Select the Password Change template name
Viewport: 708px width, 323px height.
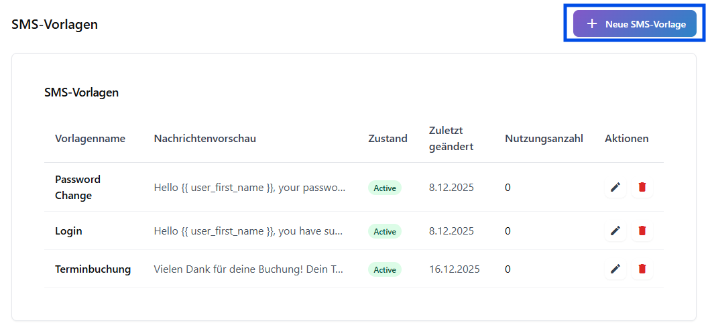coord(78,188)
